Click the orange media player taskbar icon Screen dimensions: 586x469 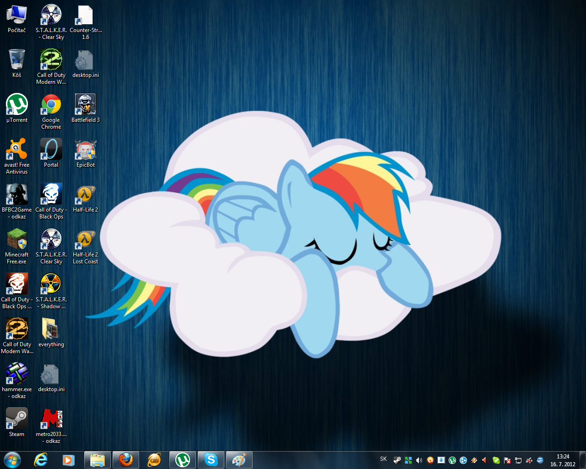(x=154, y=460)
